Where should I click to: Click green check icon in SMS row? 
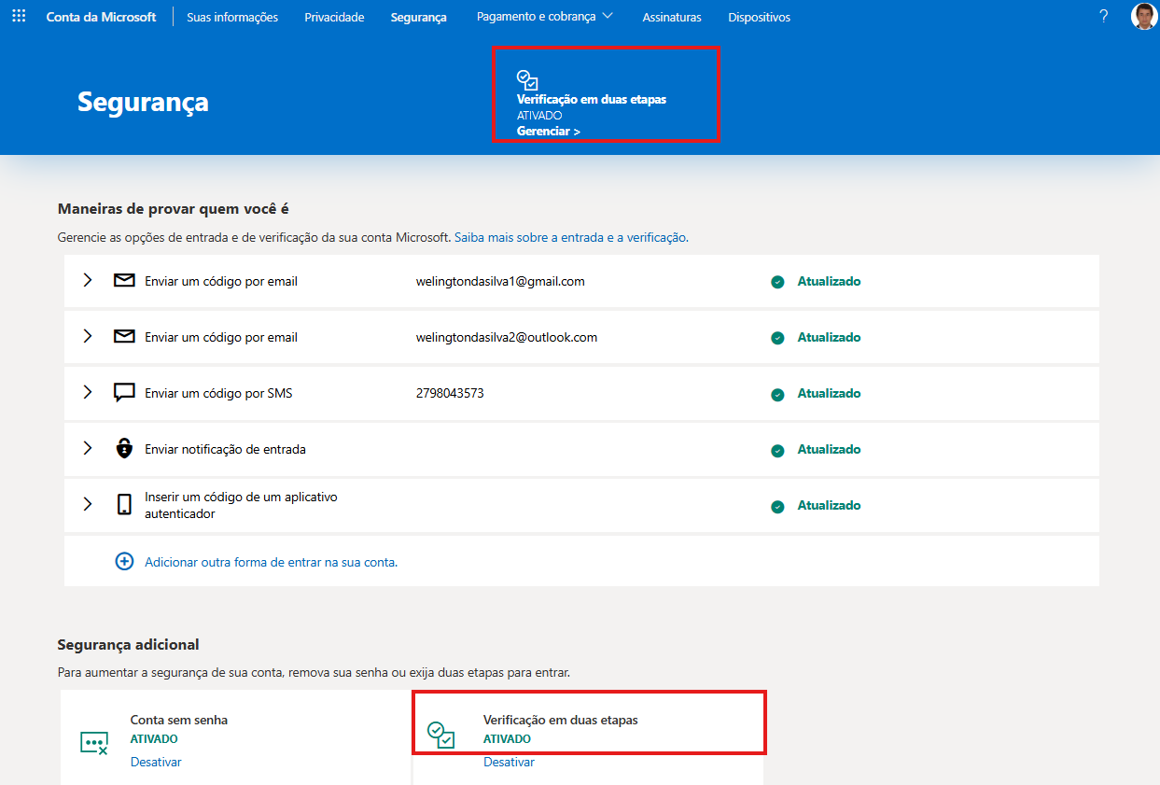click(x=777, y=394)
